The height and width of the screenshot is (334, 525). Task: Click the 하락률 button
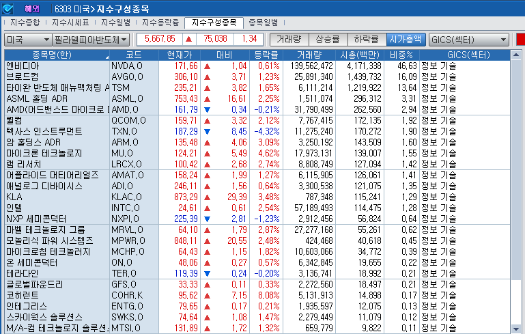pyautogui.click(x=367, y=40)
